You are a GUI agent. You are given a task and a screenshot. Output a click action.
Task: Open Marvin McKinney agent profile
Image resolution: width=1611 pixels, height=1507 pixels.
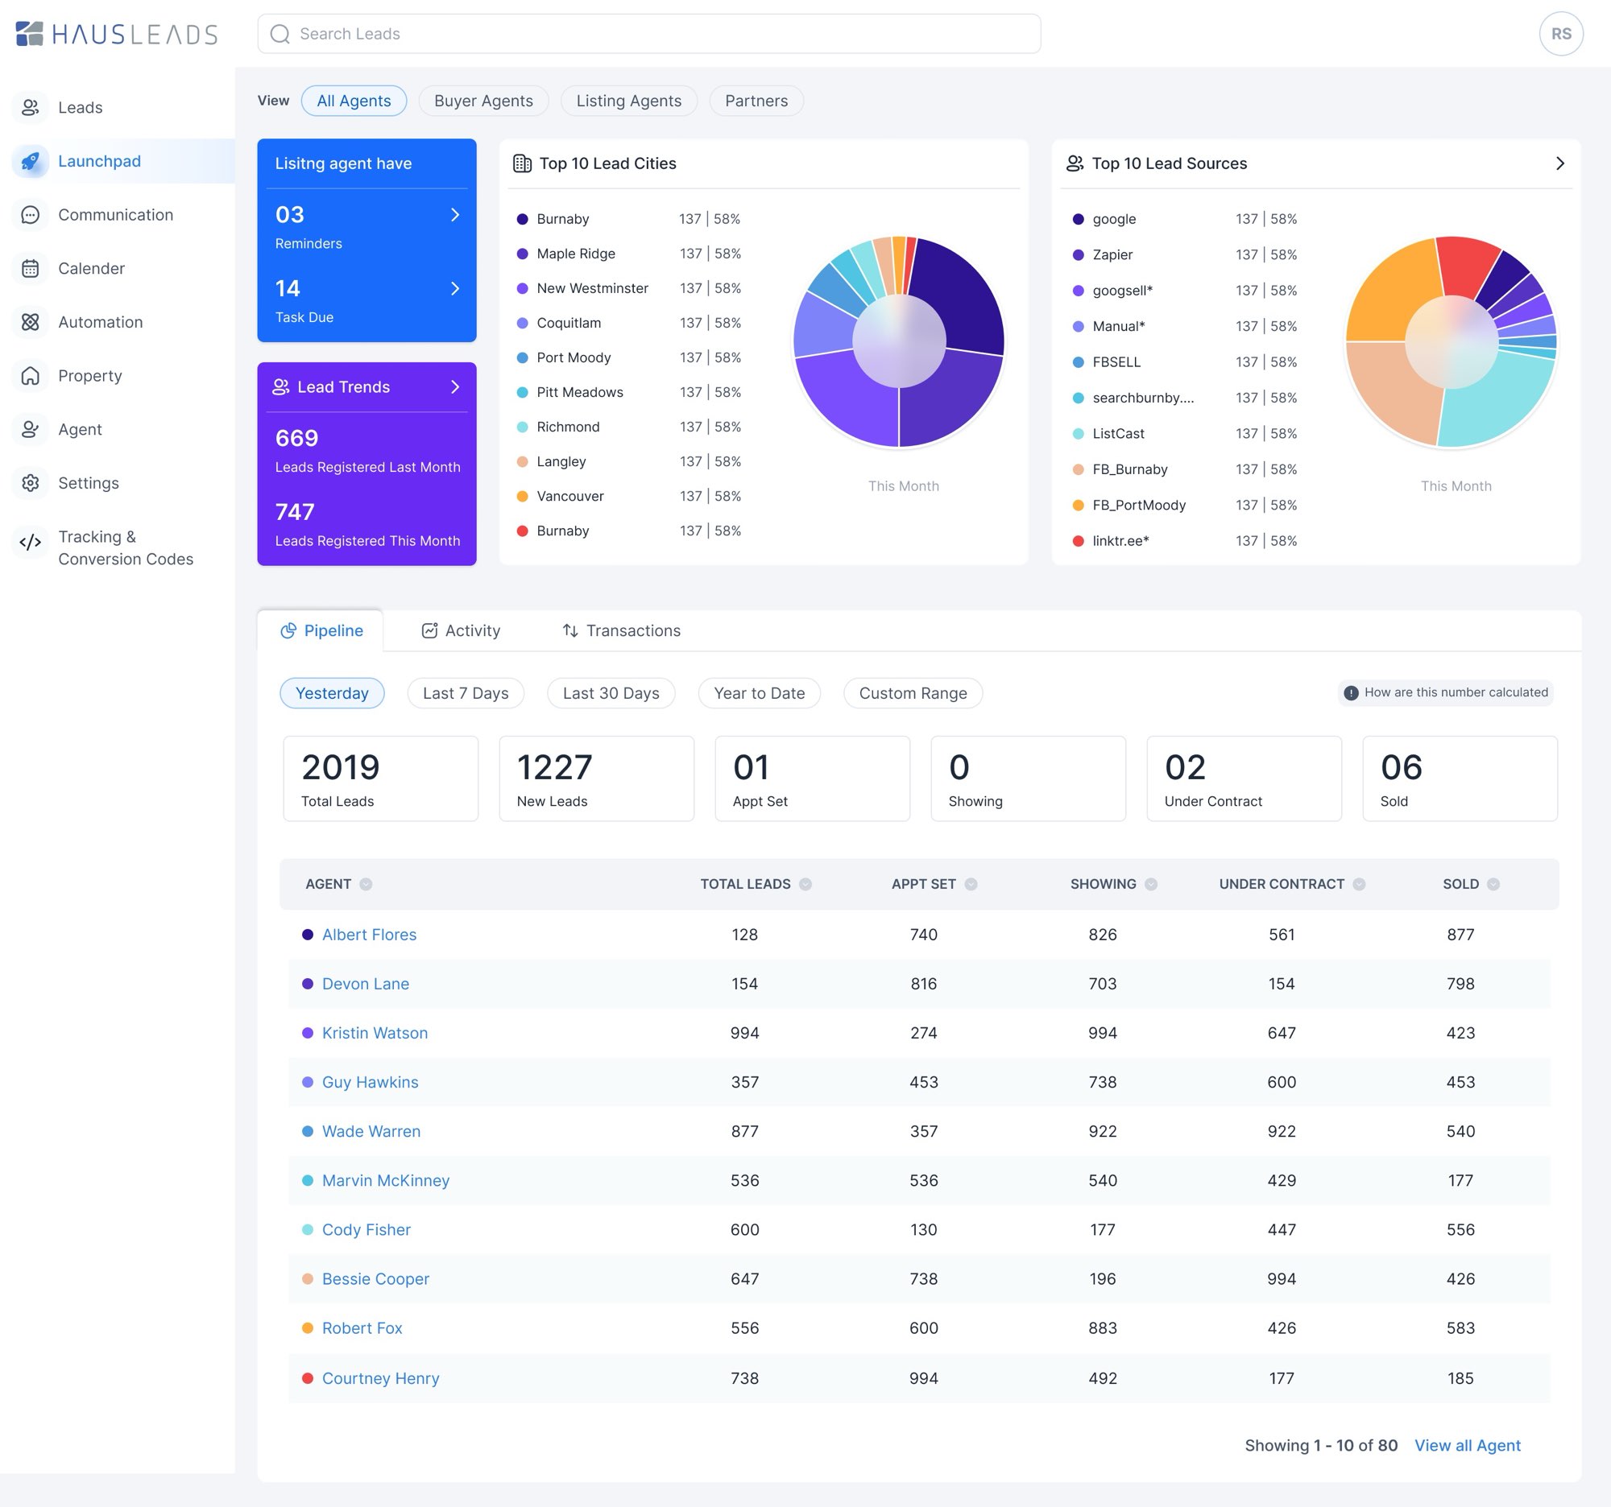point(386,1181)
